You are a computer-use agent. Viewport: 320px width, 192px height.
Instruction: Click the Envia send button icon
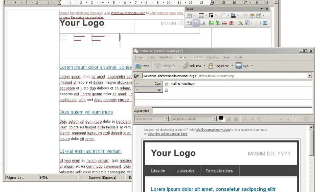[x=138, y=66]
